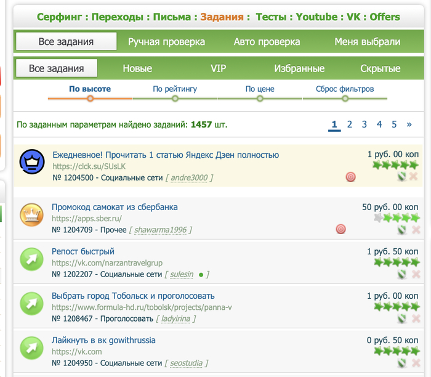Click the red target icon on task № 1204709
The height and width of the screenshot is (377, 431).
click(x=340, y=229)
